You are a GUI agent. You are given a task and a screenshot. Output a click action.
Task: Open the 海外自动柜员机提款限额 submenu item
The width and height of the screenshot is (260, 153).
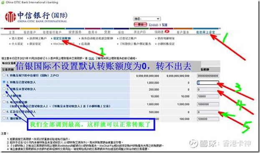click(x=97, y=38)
